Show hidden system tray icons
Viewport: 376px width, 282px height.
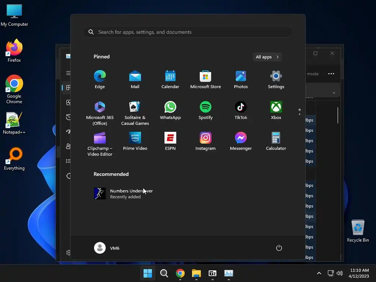[319, 273]
